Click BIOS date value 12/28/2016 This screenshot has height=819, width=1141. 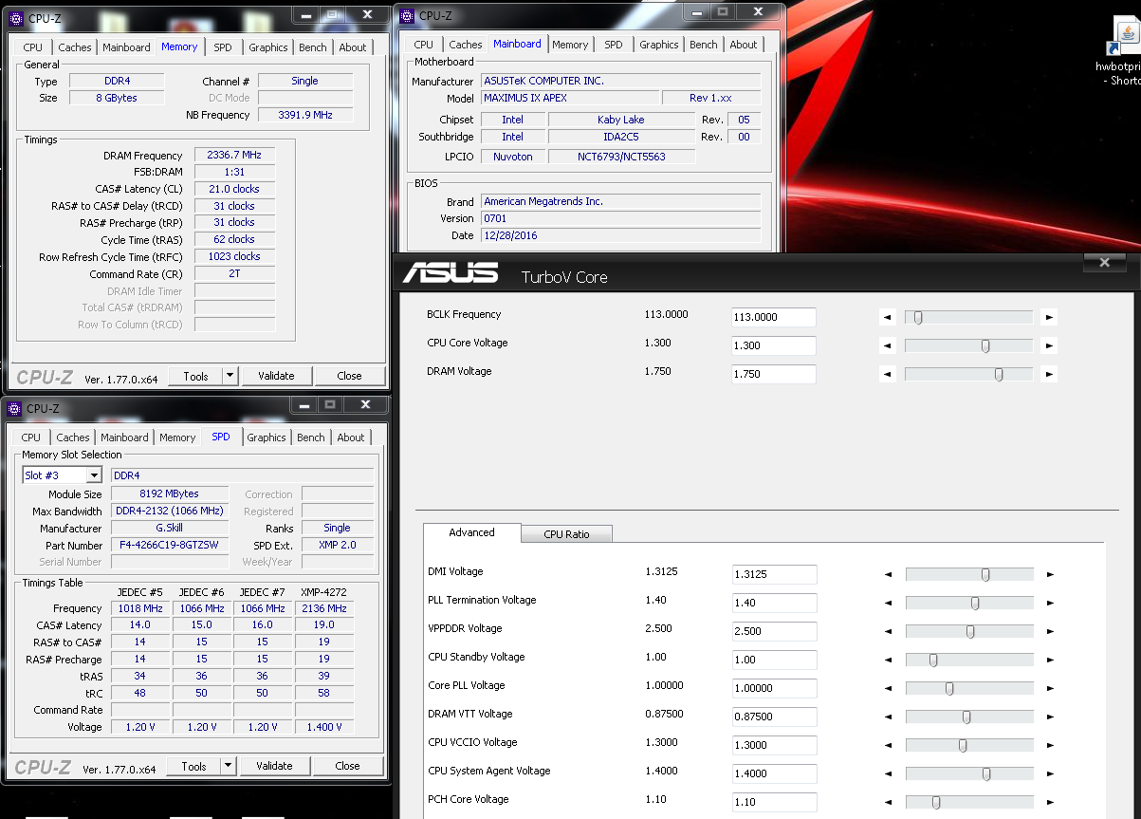(x=621, y=235)
